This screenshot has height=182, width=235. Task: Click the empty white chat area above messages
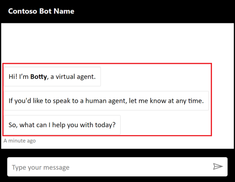pos(117,43)
